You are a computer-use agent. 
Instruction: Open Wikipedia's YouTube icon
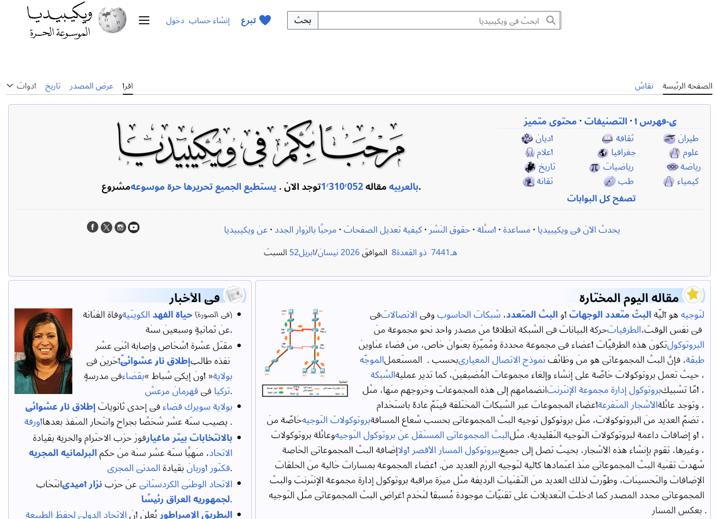click(134, 227)
